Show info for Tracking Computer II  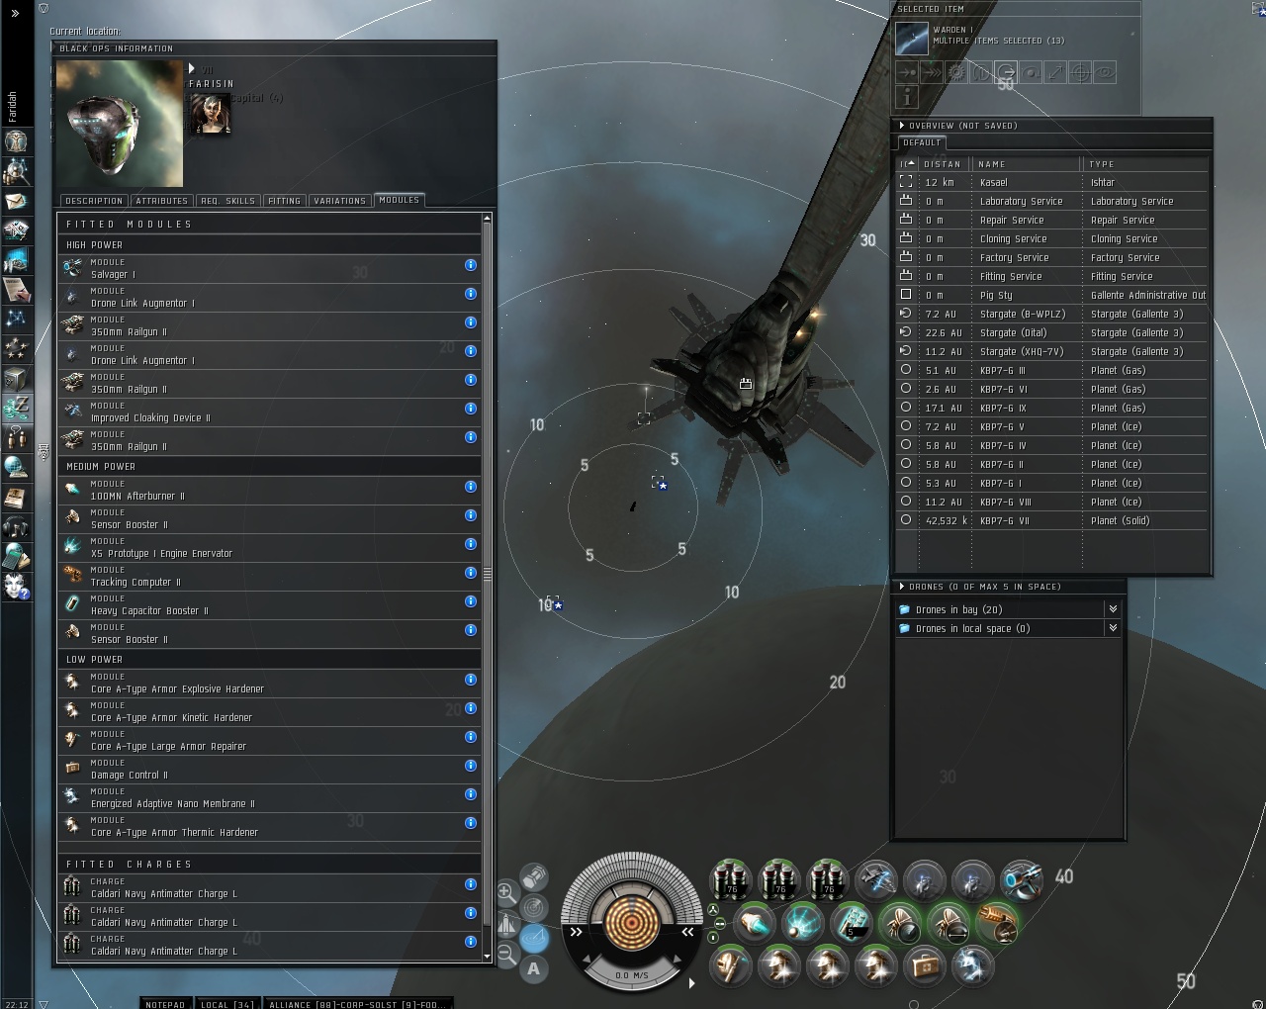point(471,573)
